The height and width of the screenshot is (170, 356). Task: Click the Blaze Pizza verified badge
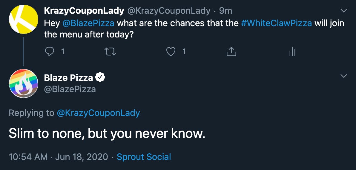pos(100,78)
